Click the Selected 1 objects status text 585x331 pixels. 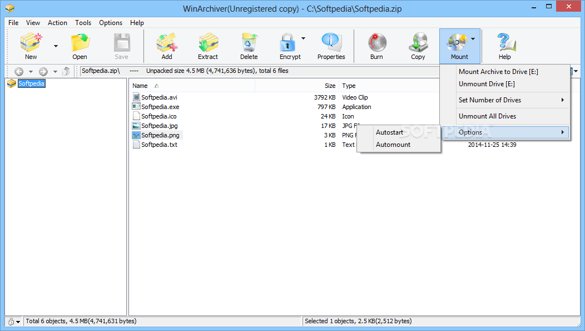(x=358, y=322)
